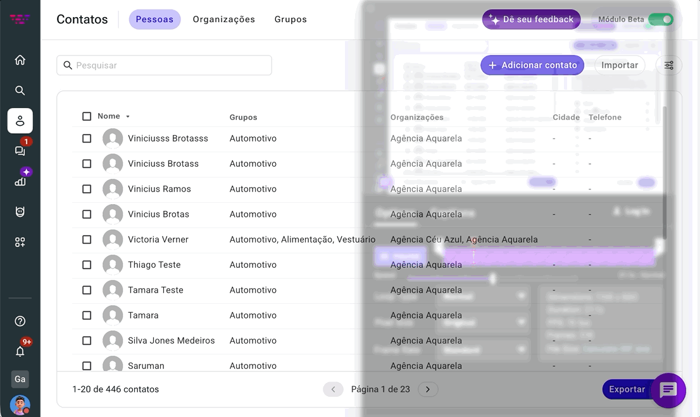Open the reports chart icon in sidebar
This screenshot has width=700, height=417.
[20, 181]
